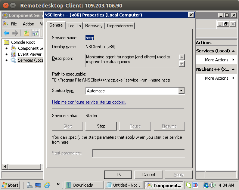Click the OK button

118,175
